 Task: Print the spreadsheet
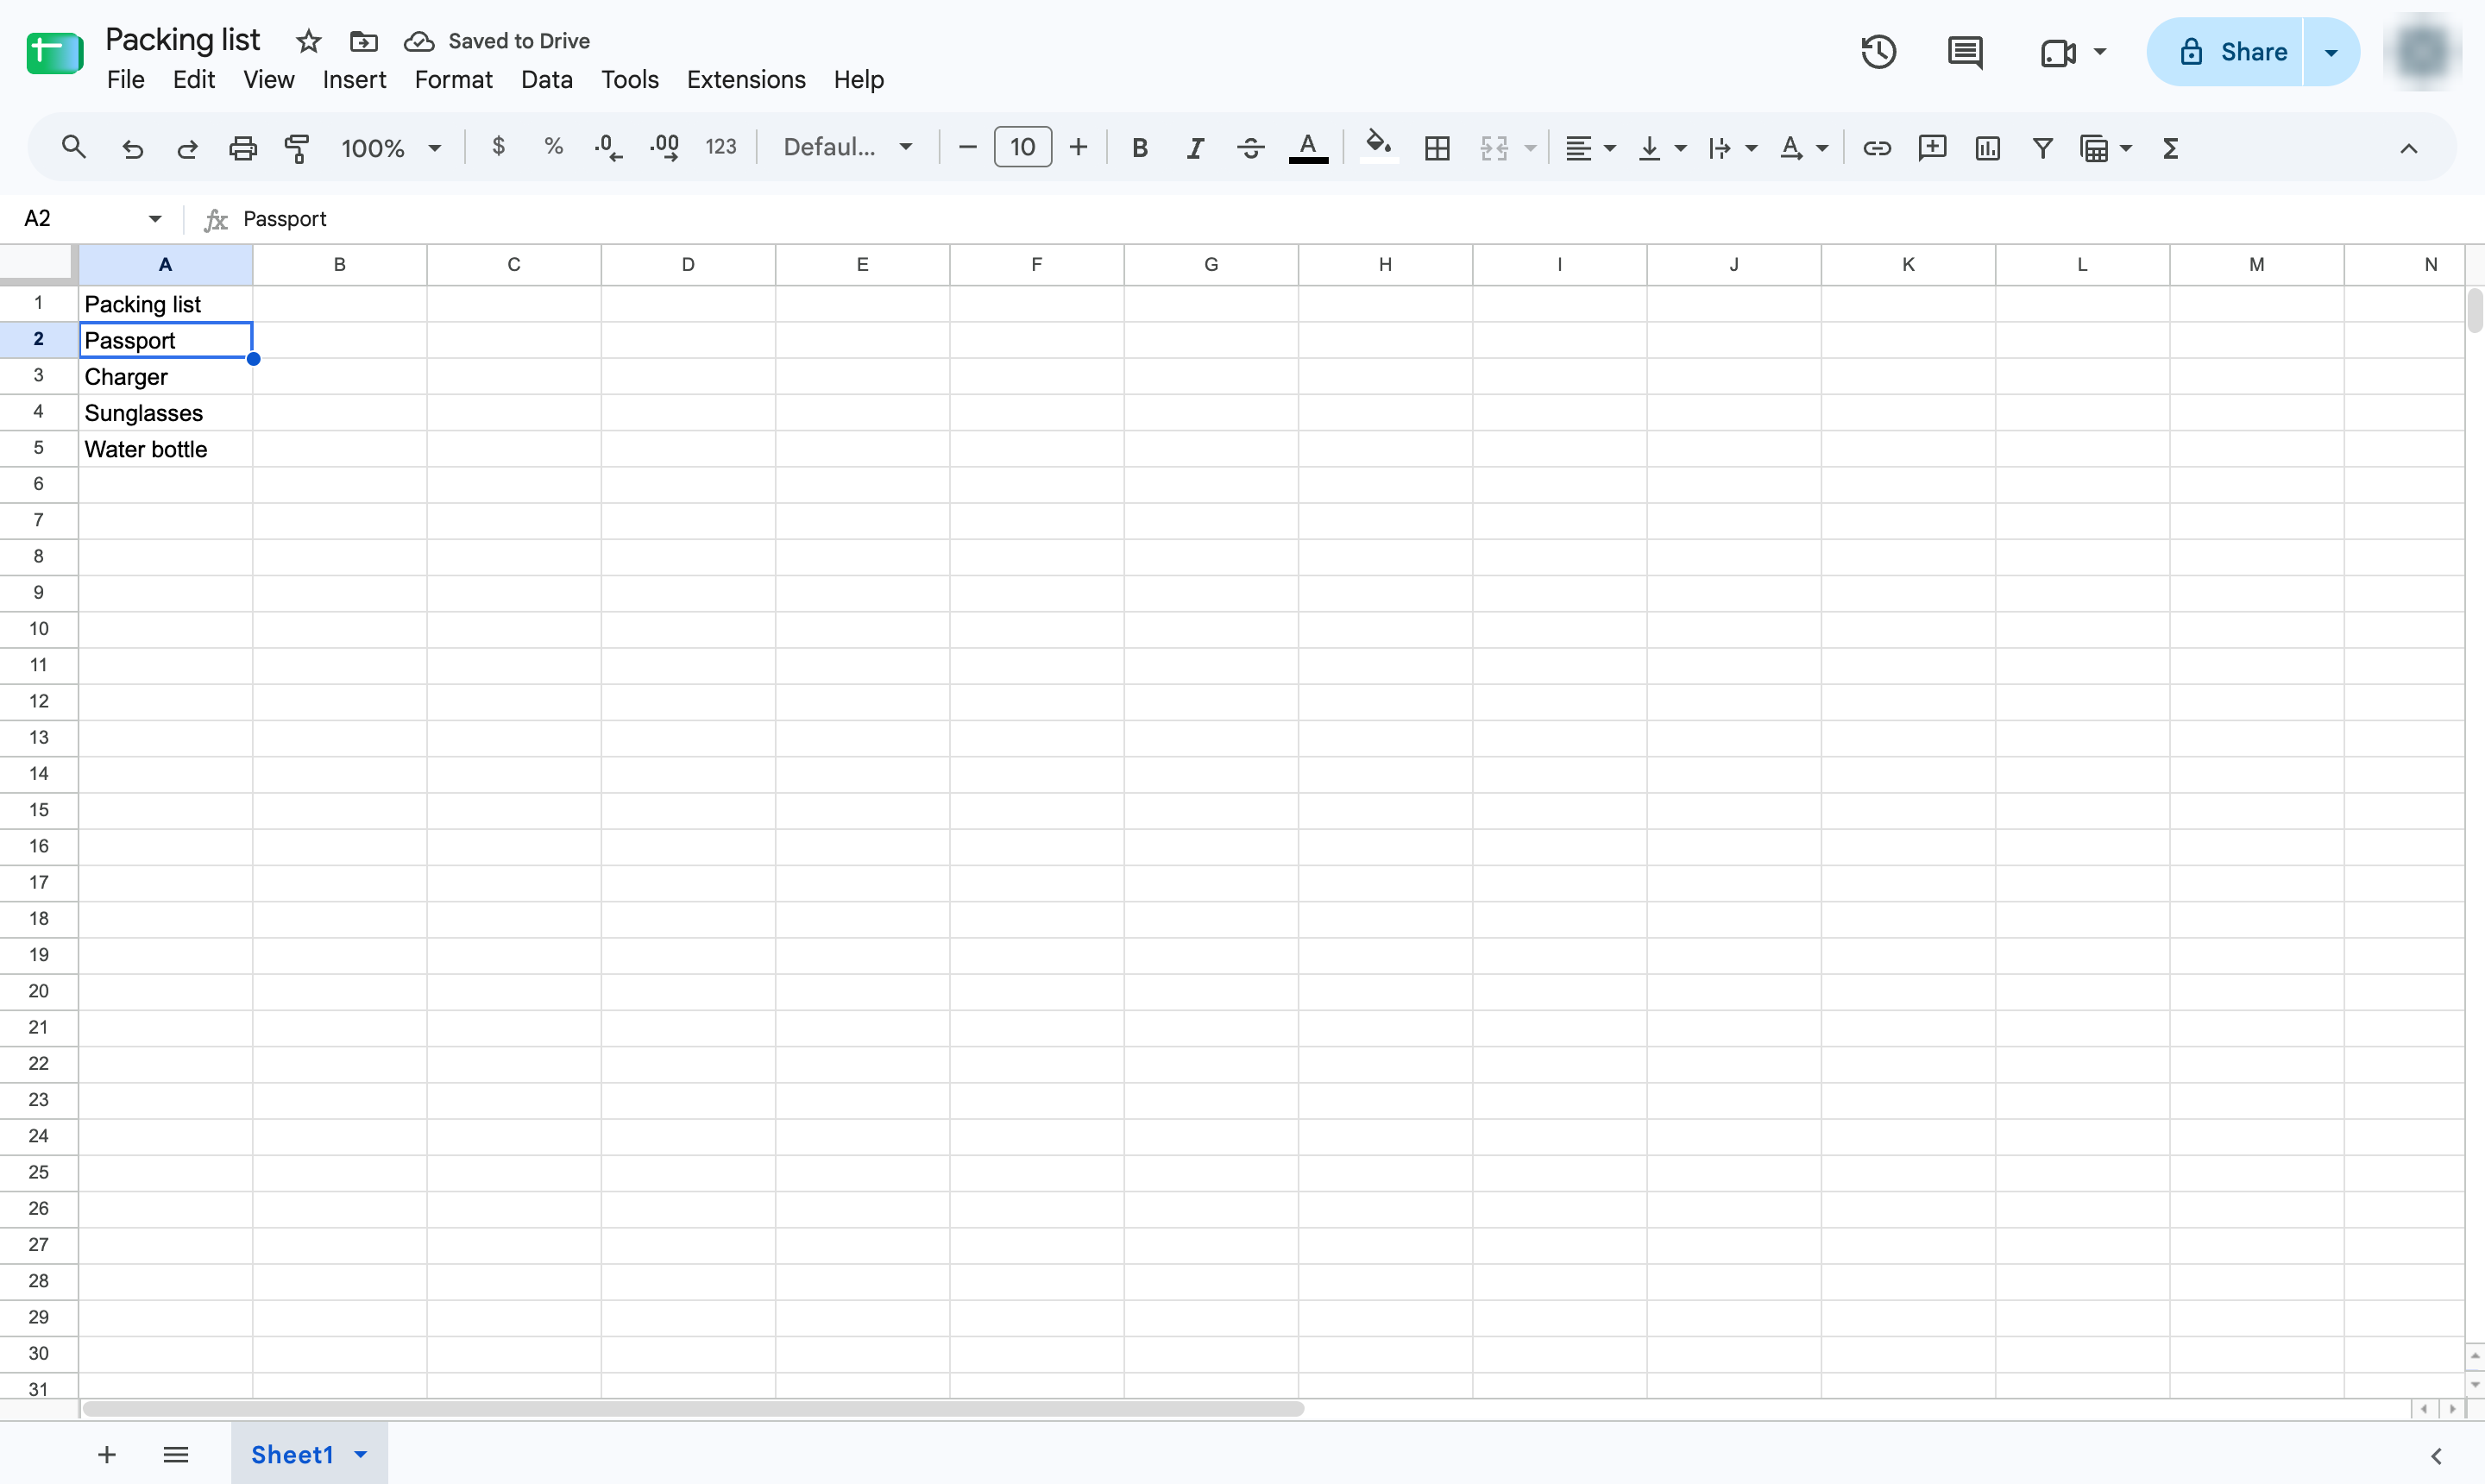point(243,148)
